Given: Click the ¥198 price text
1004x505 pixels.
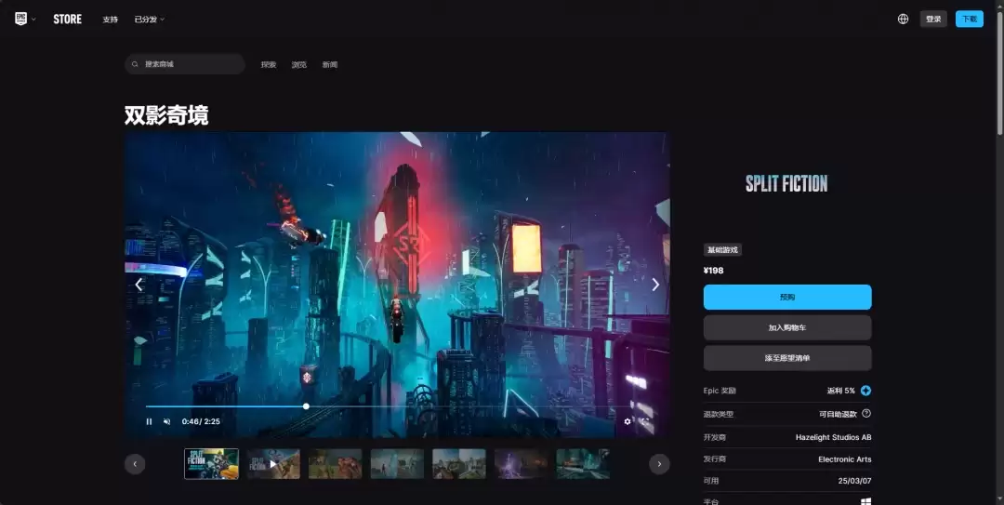Looking at the screenshot, I should 713,271.
